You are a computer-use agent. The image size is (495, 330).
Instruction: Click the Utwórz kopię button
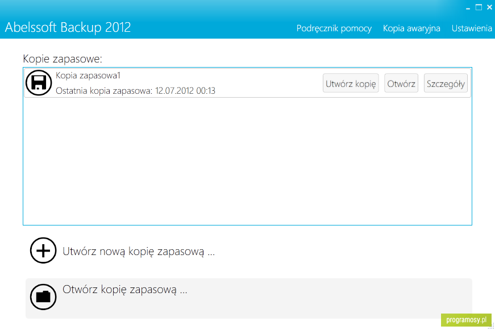click(351, 83)
